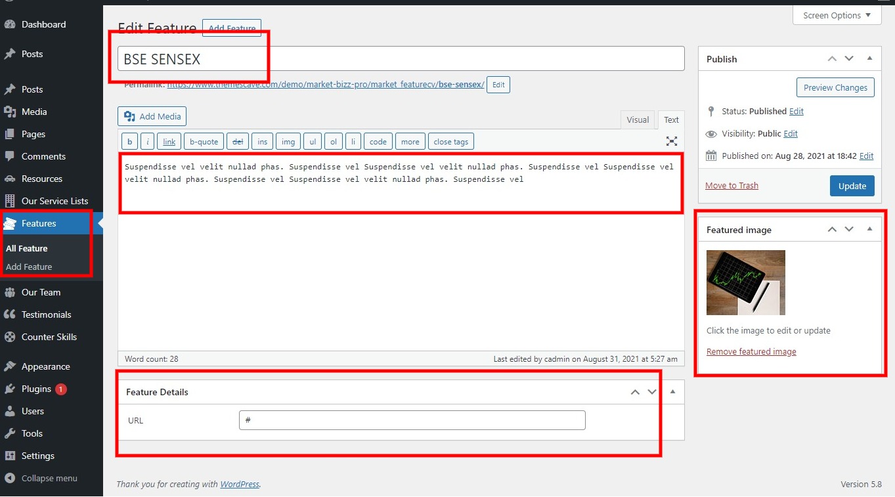Click the Comments bubble icon
This screenshot has height=497, width=895.
pos(10,156)
